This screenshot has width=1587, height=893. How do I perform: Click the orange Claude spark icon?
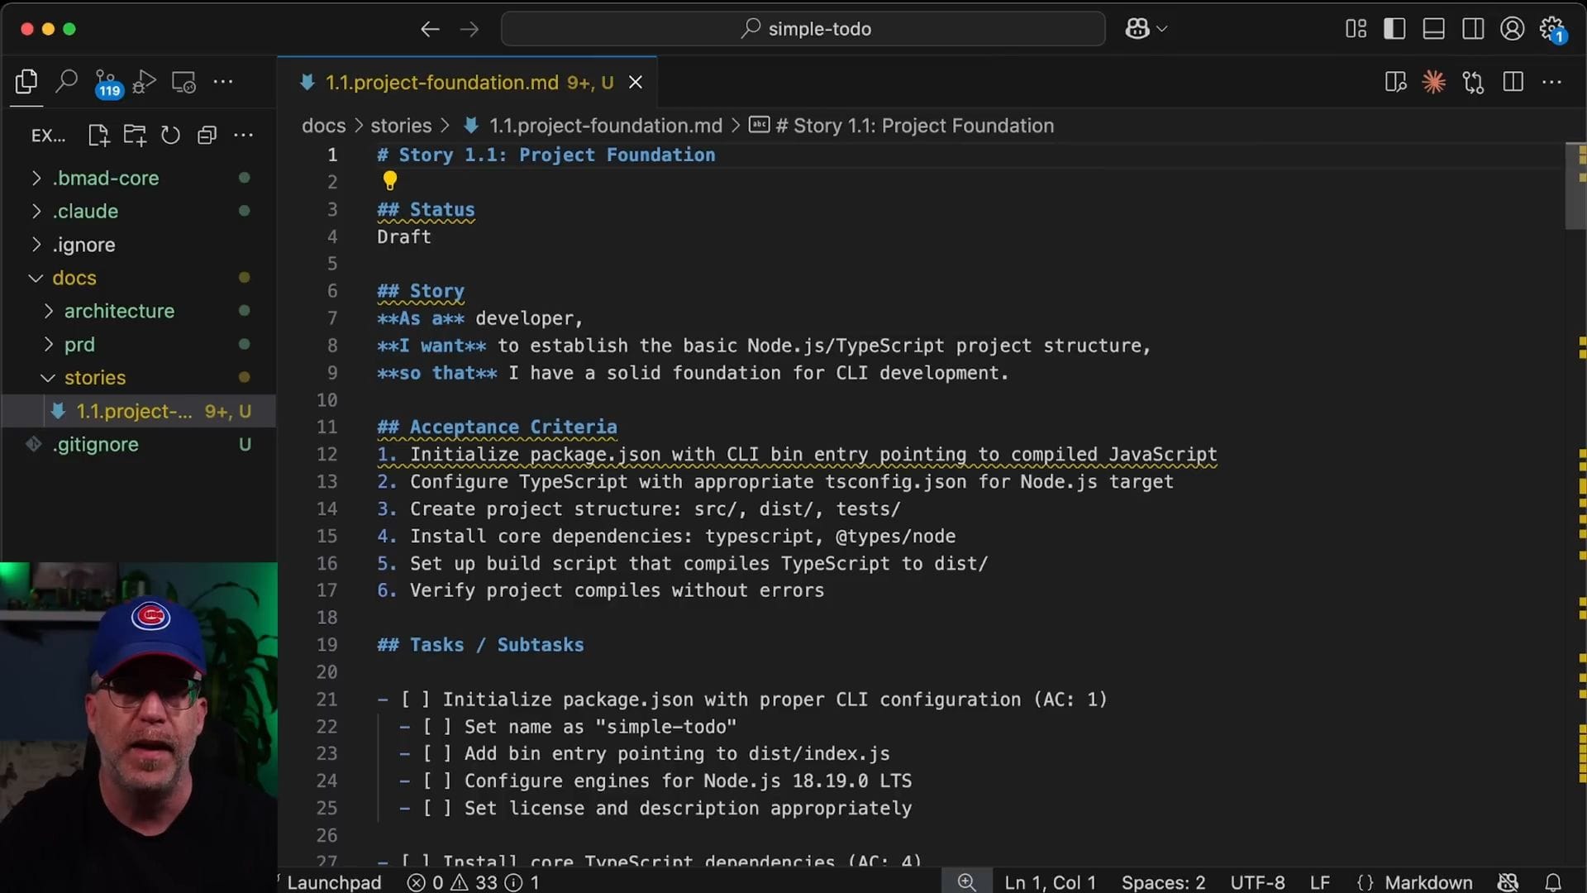(x=1433, y=82)
